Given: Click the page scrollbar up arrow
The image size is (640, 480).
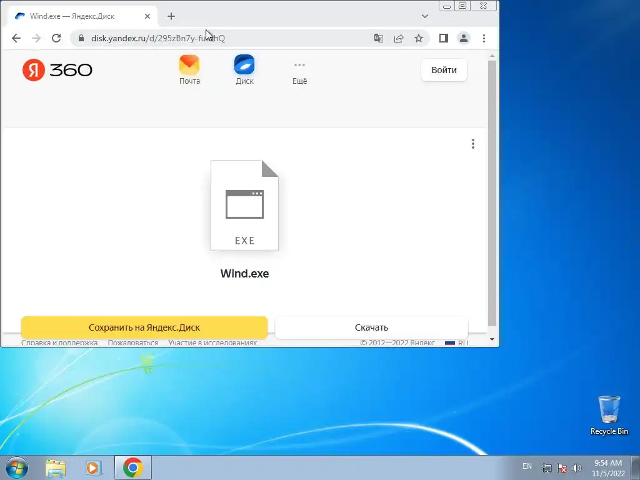Looking at the screenshot, I should point(492,56).
